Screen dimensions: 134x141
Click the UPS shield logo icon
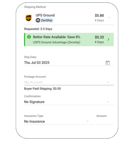(x=28, y=18)
